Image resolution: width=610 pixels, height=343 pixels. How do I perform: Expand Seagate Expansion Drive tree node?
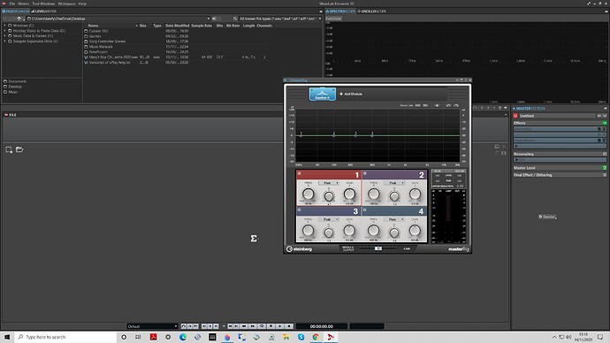click(x=5, y=41)
